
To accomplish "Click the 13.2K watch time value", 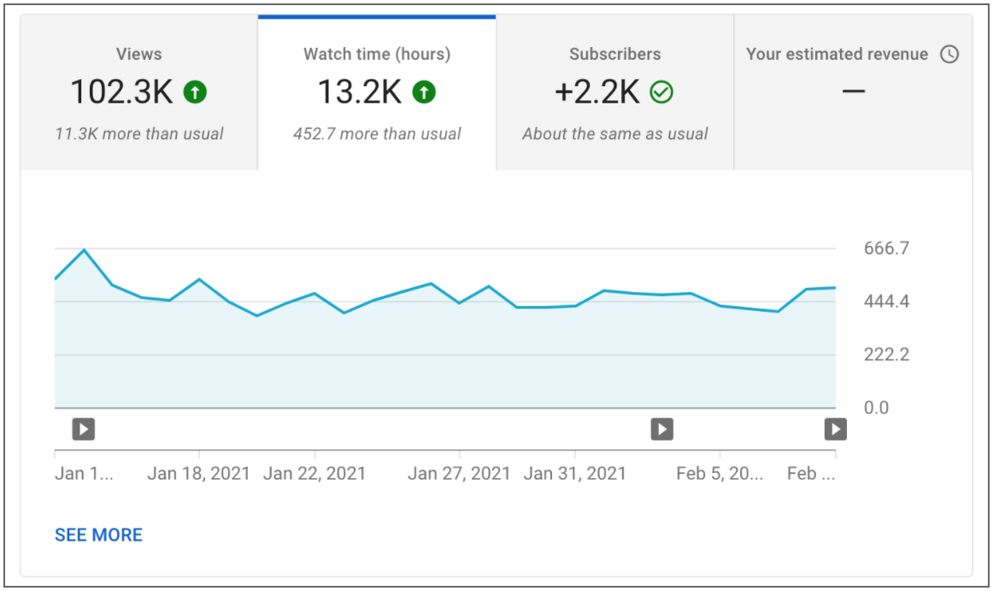I will tap(359, 92).
